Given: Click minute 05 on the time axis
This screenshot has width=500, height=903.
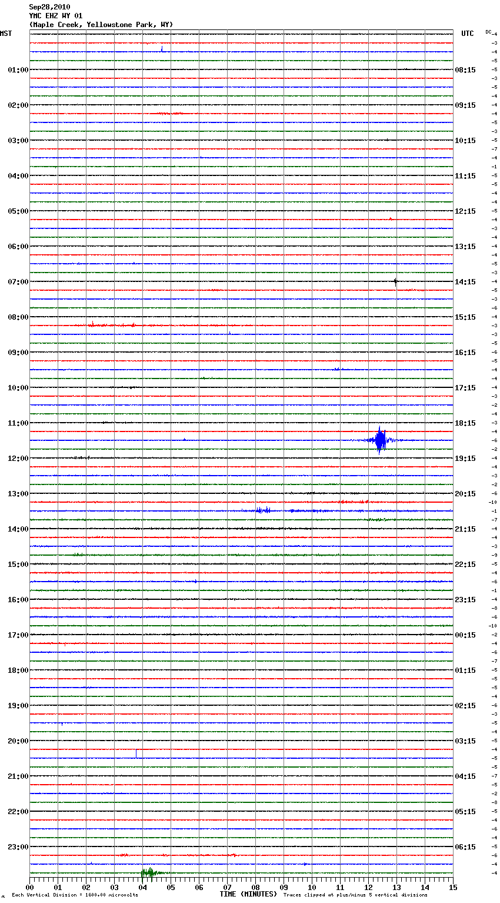Looking at the screenshot, I should [171, 887].
